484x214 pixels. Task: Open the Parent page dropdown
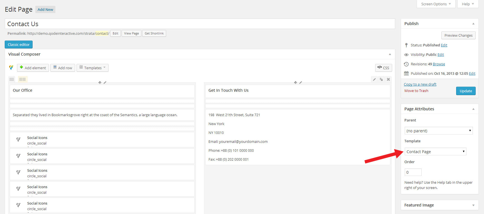coord(438,131)
